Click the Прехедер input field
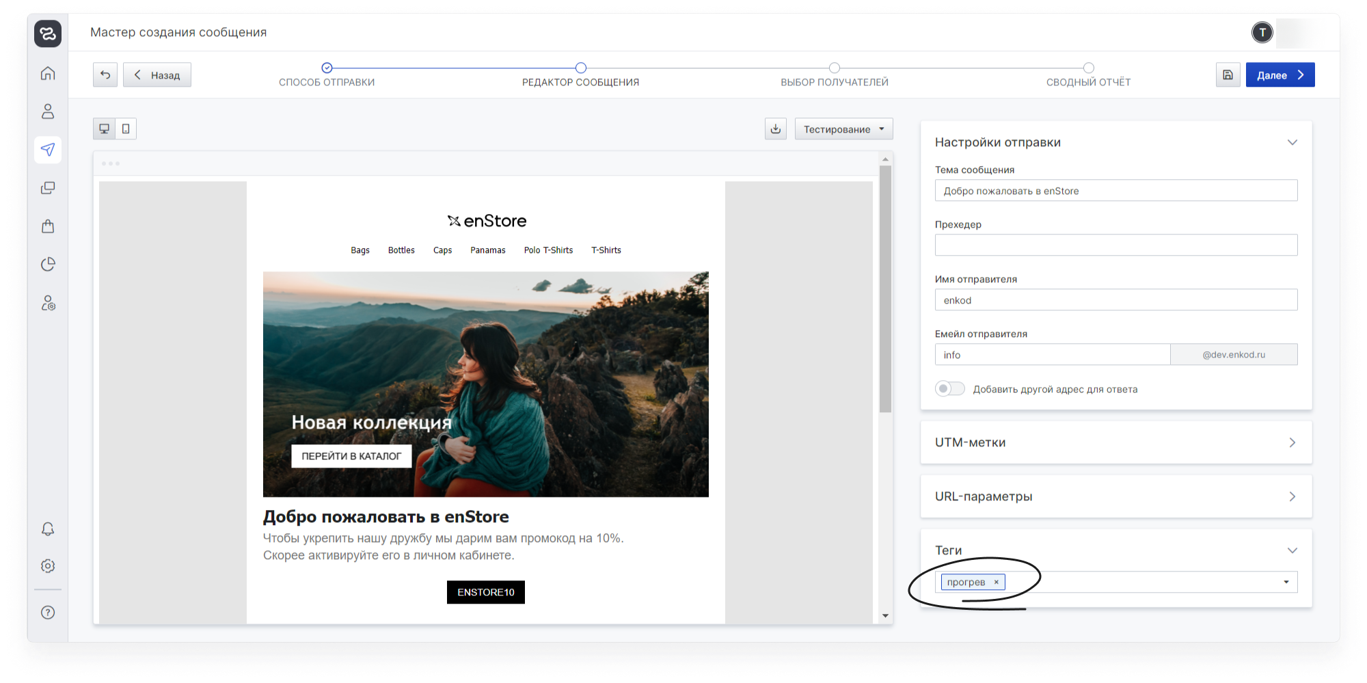 coord(1116,245)
